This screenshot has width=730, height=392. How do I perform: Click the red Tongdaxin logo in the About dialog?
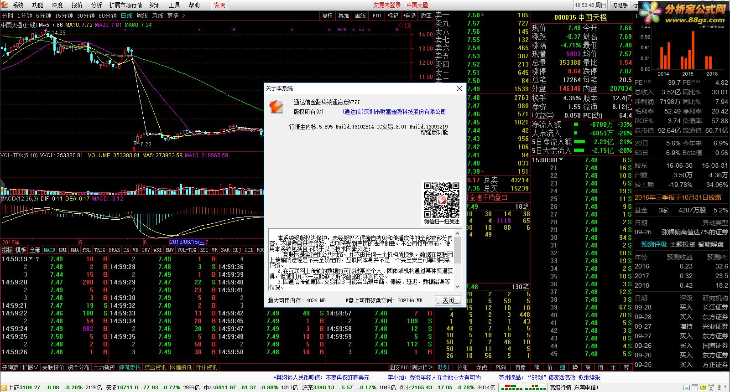[x=276, y=107]
